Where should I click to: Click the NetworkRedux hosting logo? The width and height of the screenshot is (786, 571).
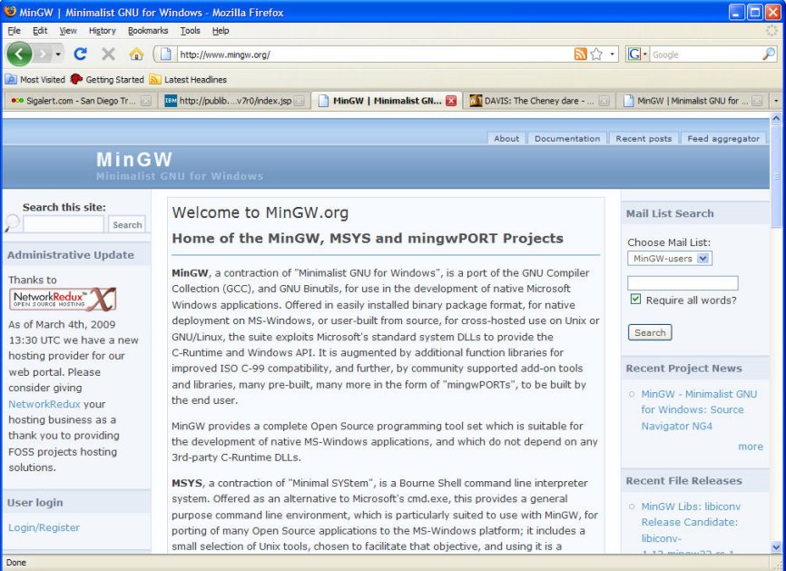click(63, 300)
